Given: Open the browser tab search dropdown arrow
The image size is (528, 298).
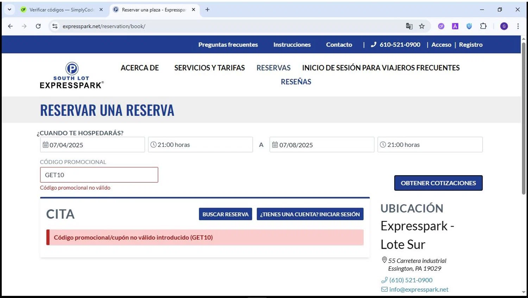Looking at the screenshot, I should 10,9.
